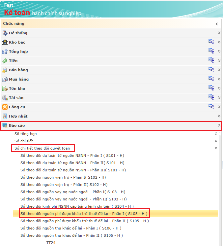The image size is (223, 246).
Task: Expand the Tồn kho section chevron
Action: pyautogui.click(x=219, y=88)
